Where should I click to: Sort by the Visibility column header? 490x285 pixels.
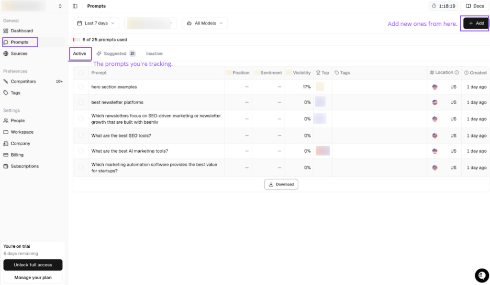coord(301,73)
